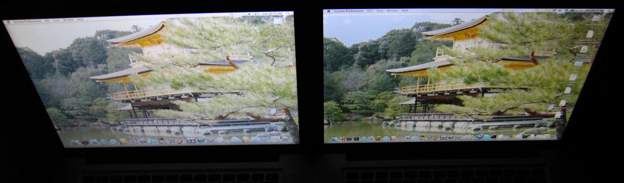Viewport: 624px width, 183px height.
Task: Open Spotlight search on right laptop
Action: coord(609,11)
